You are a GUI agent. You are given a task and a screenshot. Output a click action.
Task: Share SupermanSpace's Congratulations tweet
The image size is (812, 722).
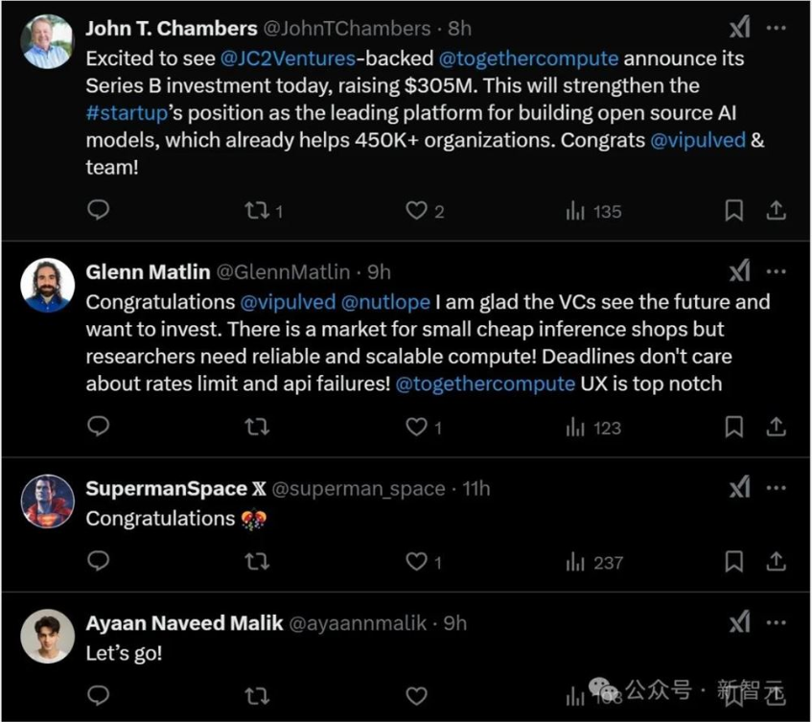point(776,561)
